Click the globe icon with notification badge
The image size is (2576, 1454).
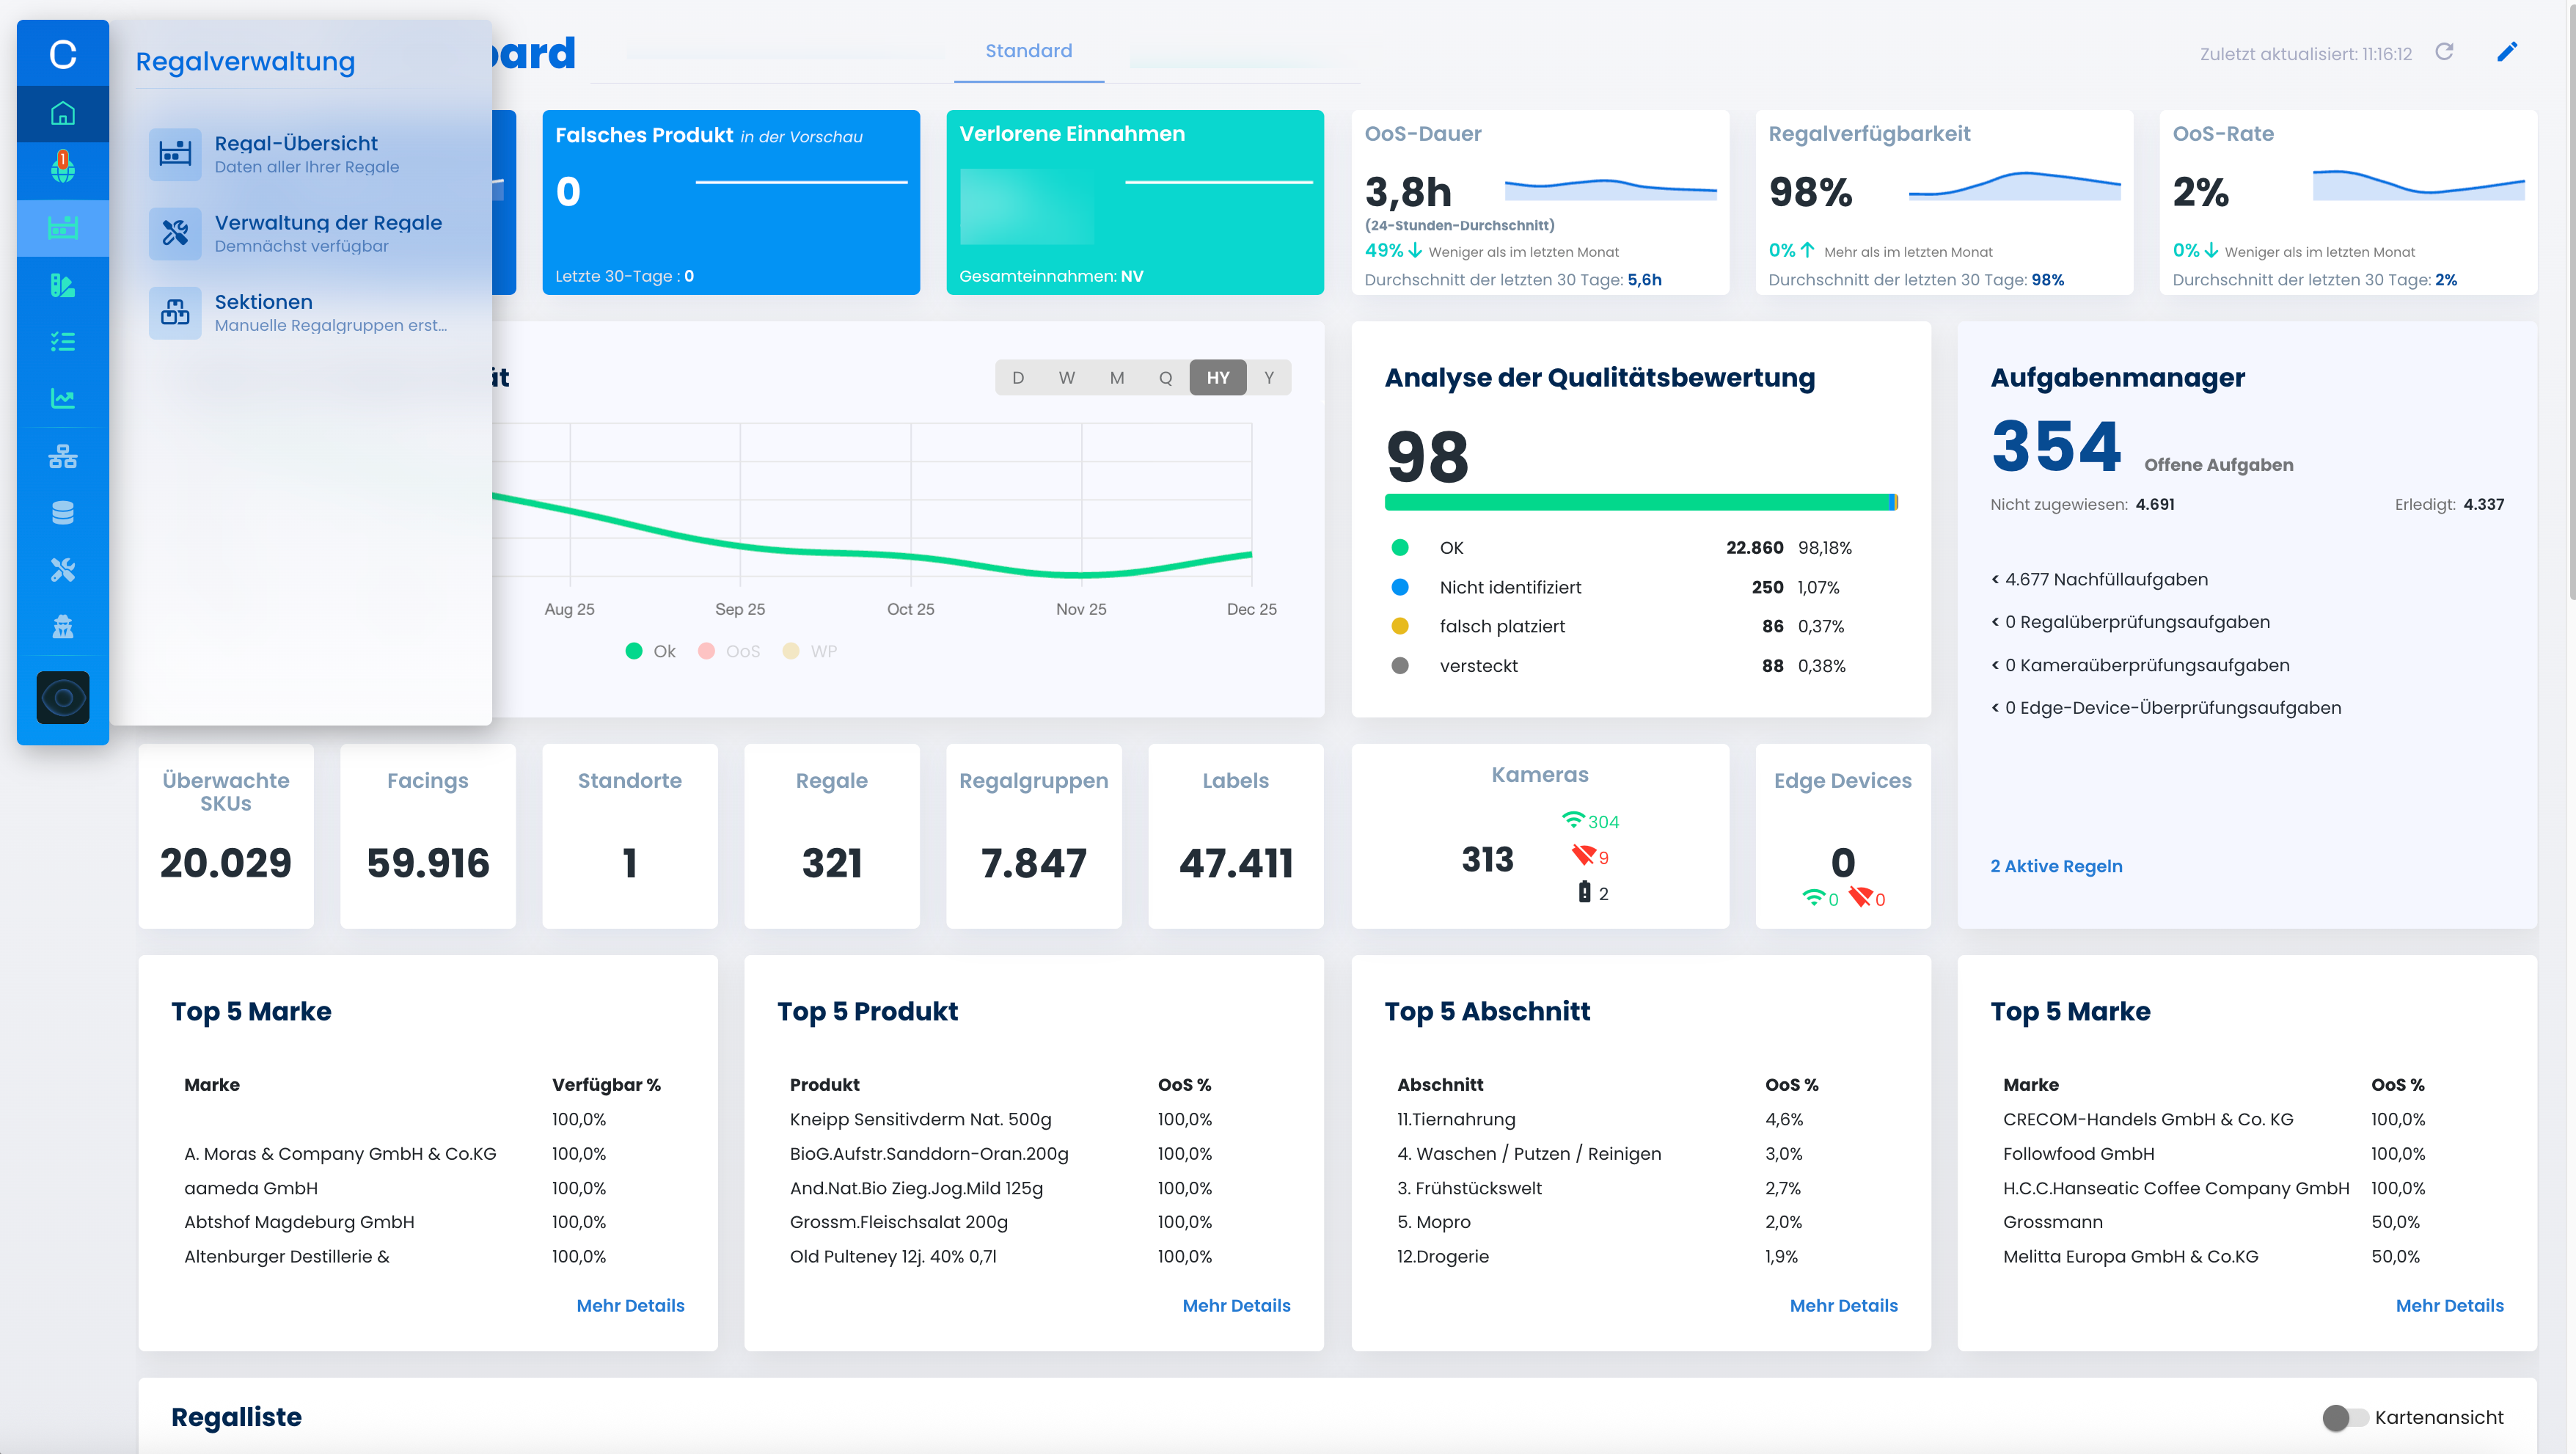[x=62, y=169]
